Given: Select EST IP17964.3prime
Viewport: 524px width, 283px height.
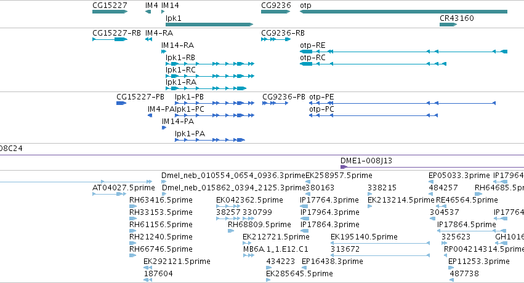Looking at the screenshot, I should click(330, 212).
